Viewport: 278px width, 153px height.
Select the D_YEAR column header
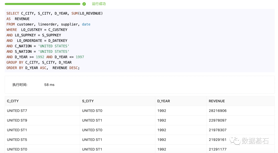(163, 101)
